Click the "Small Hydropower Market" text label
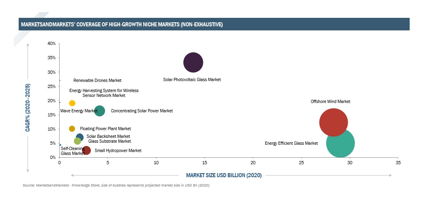This screenshot has width=434, height=208. 118,151
